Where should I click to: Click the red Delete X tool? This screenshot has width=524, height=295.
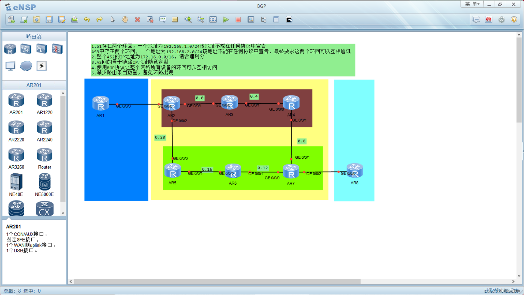coord(138,19)
